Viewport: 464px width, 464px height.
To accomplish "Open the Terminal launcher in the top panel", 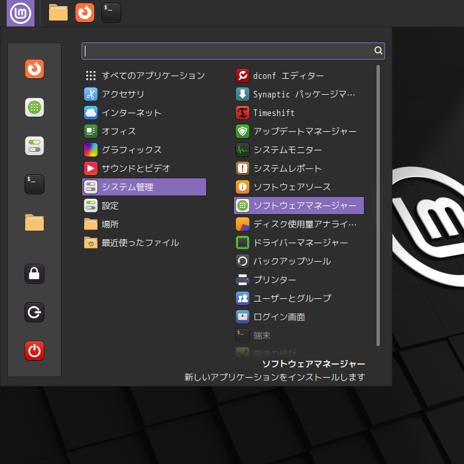I will (111, 13).
